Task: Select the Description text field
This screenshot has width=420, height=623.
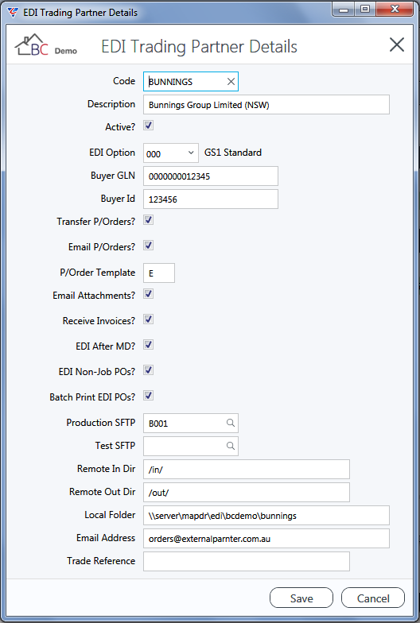Action: (266, 105)
